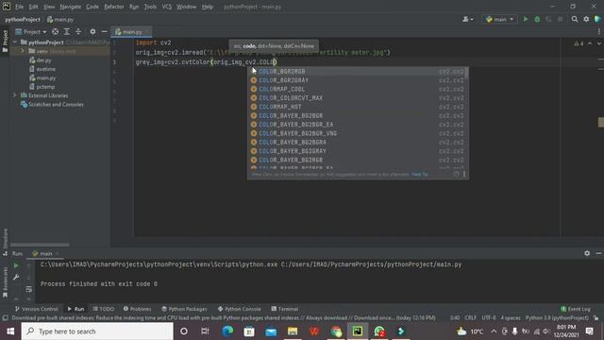This screenshot has width=604, height=340.
Task: Open Task View from taskbar
Action: tap(205, 331)
